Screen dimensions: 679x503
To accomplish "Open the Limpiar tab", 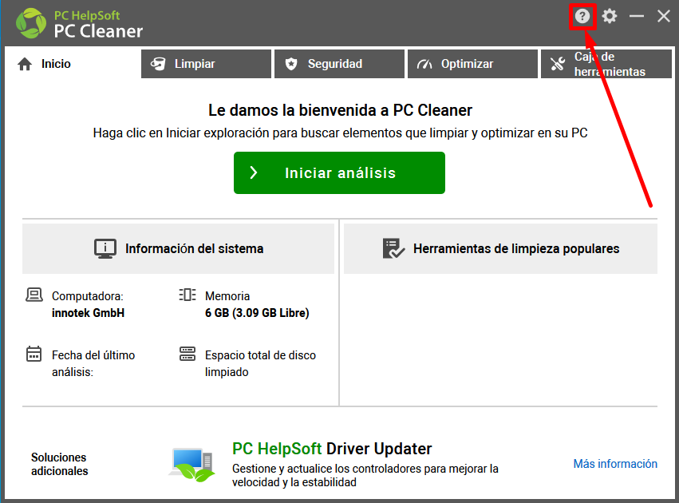I will click(206, 64).
